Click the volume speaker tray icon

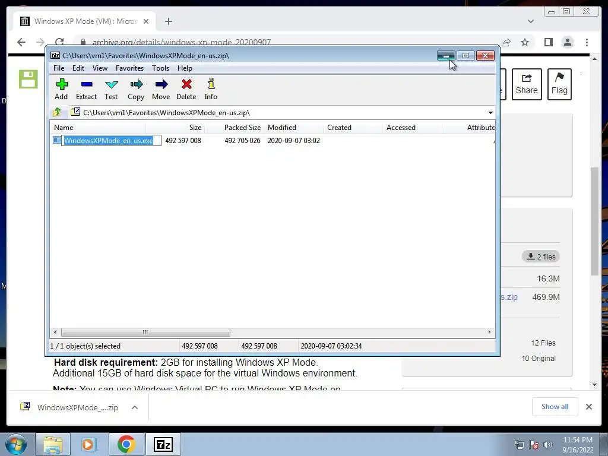click(547, 445)
